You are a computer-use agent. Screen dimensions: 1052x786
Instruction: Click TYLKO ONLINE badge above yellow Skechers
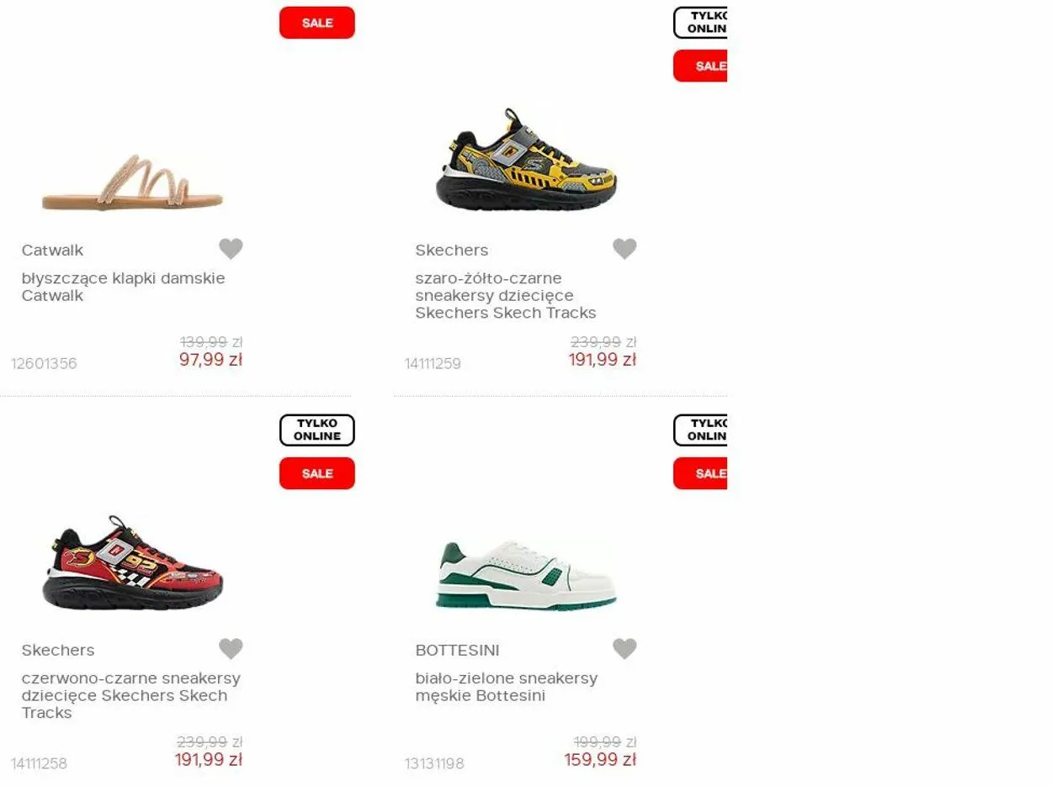700,23
